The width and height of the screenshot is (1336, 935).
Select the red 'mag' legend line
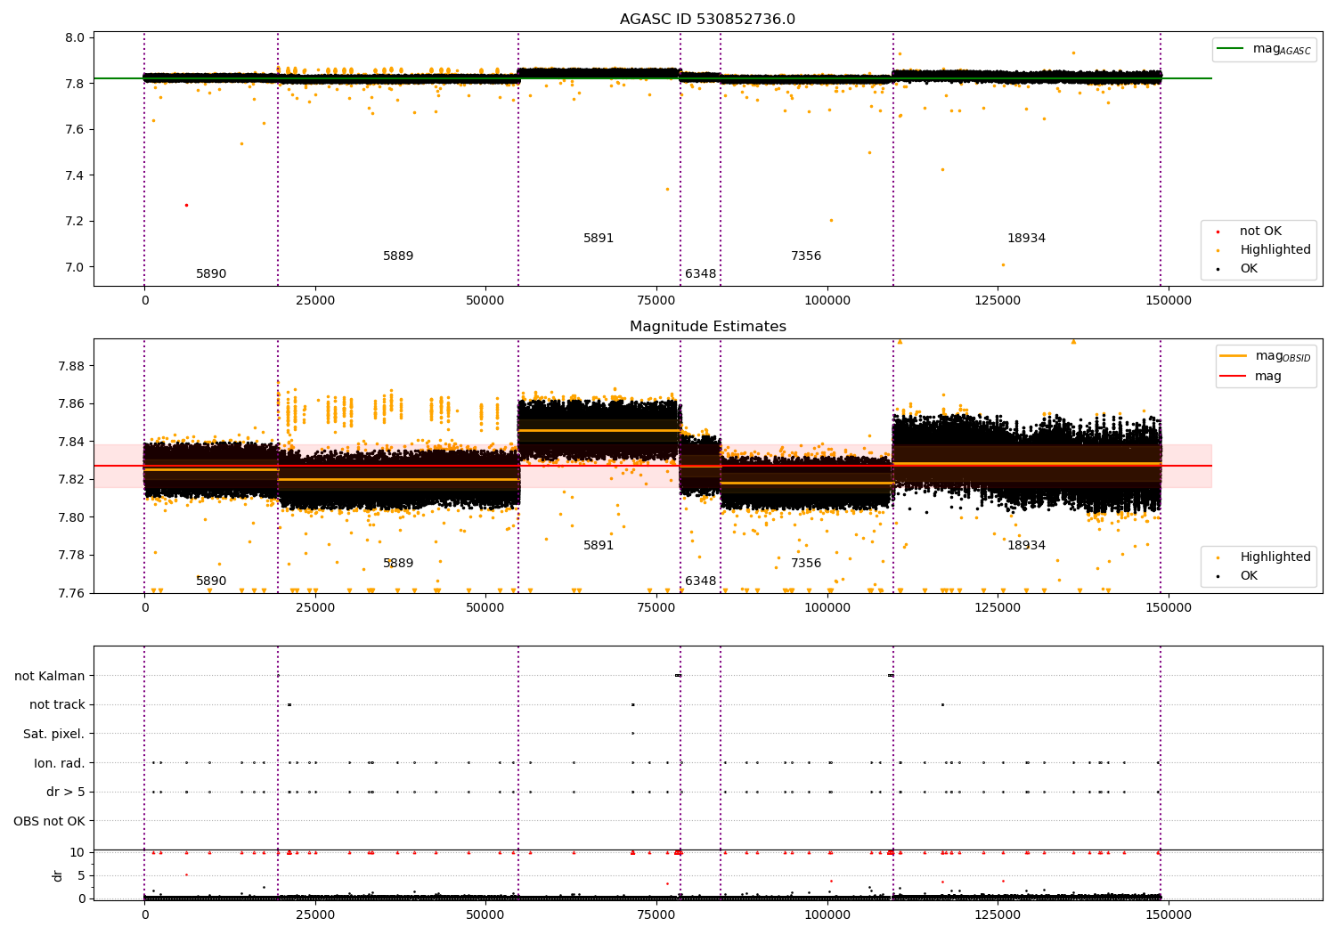point(1234,377)
